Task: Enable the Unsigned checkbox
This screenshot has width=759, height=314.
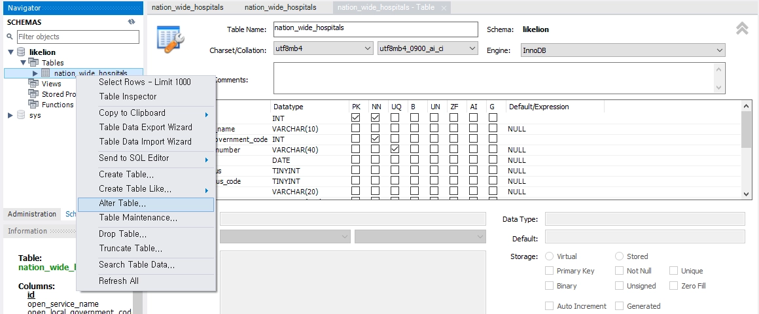Action: pos(619,286)
